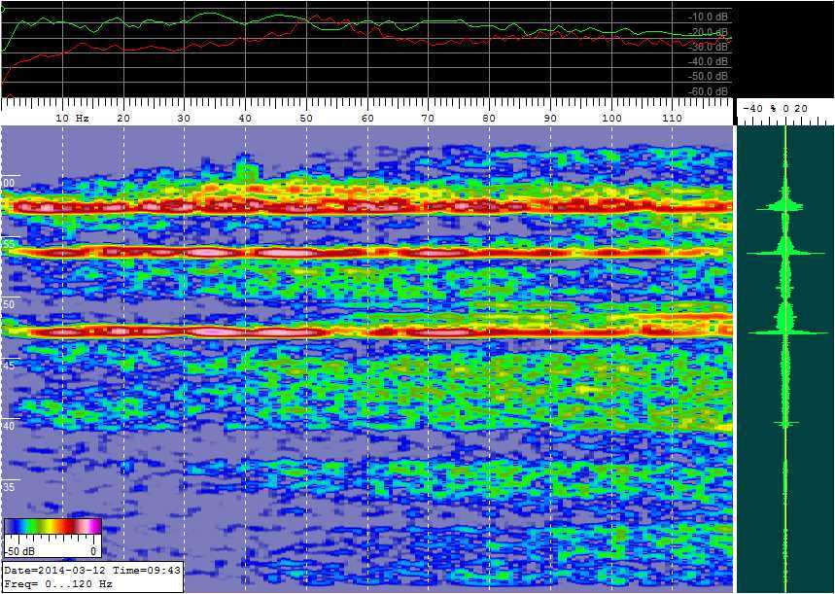The image size is (835, 594).
Task: Click the 50 time marker on left axis
Action: 9,304
